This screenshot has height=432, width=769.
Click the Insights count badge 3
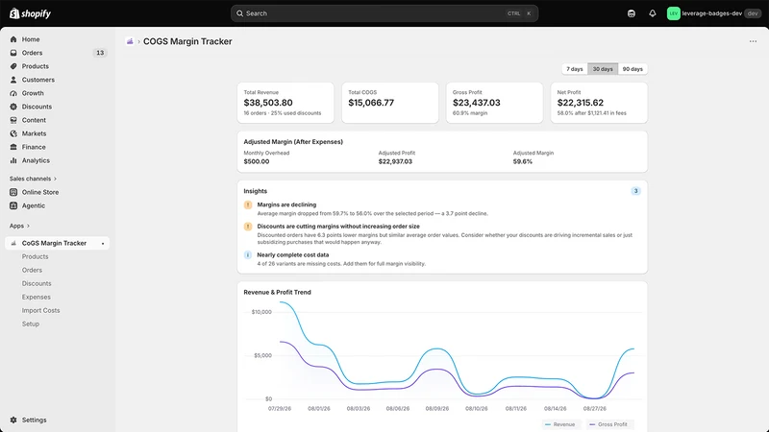point(635,191)
